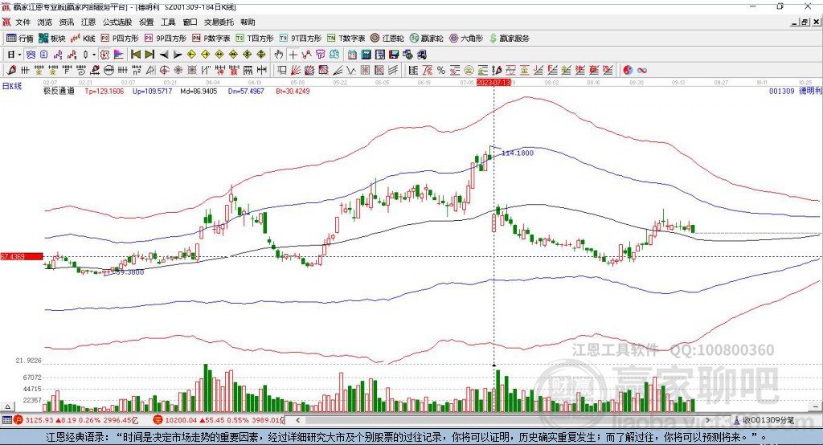The image size is (823, 445).
Task: Click the 114.1800 high price label
Action: click(518, 153)
